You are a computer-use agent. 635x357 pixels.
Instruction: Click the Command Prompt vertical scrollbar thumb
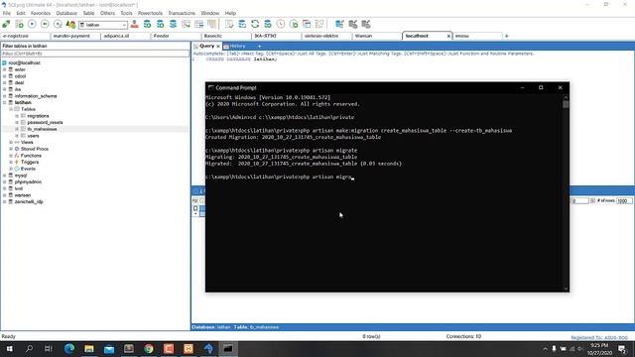566,104
